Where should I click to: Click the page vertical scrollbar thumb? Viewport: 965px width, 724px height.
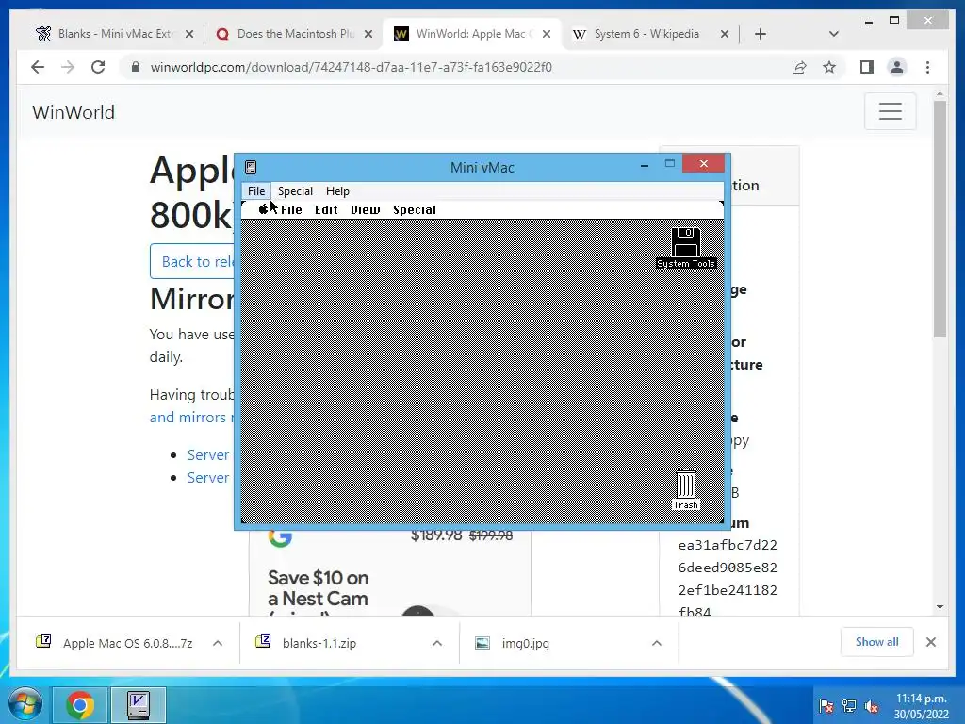(x=940, y=218)
